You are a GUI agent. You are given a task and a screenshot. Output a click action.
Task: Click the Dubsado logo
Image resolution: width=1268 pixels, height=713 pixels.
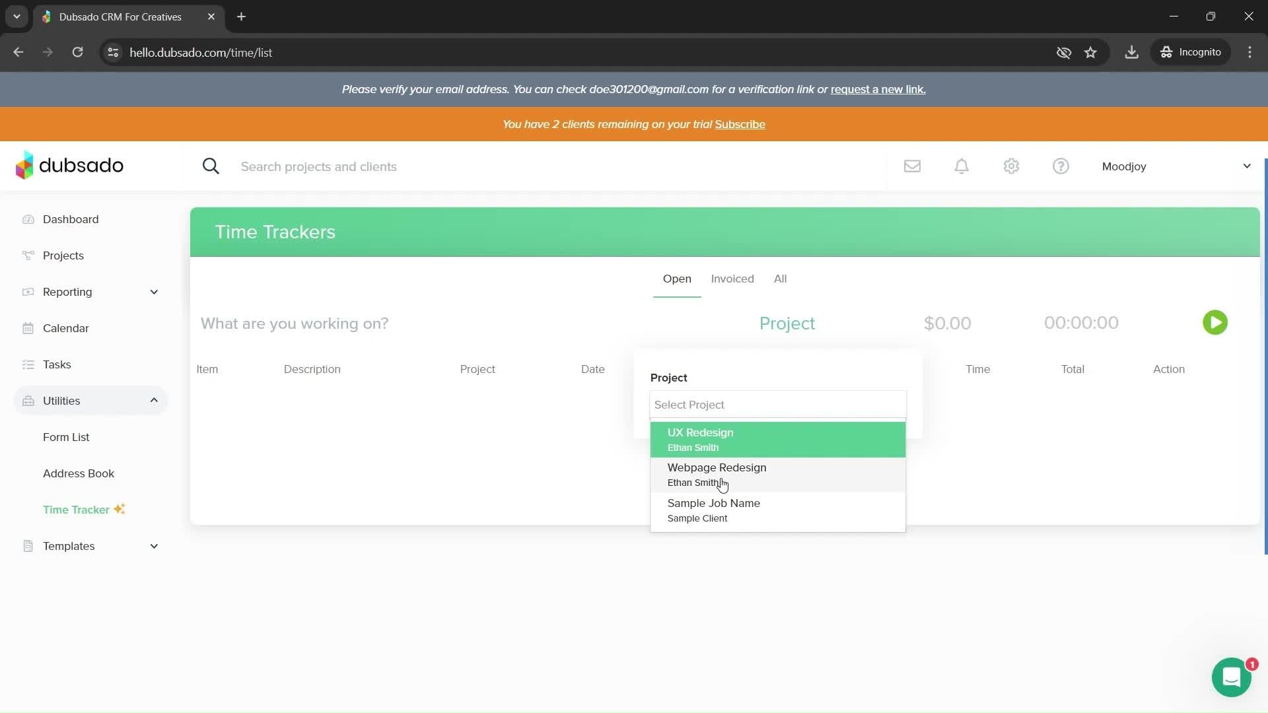[69, 165]
